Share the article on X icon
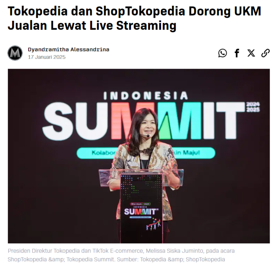Viewport: 277px width, 266px height. pyautogui.click(x=251, y=53)
